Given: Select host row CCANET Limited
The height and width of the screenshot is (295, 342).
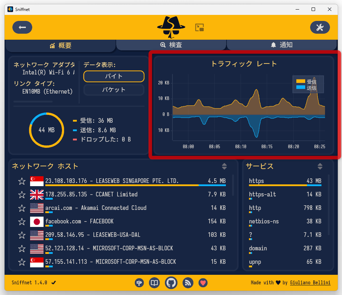Looking at the screenshot, I should coord(136,195).
